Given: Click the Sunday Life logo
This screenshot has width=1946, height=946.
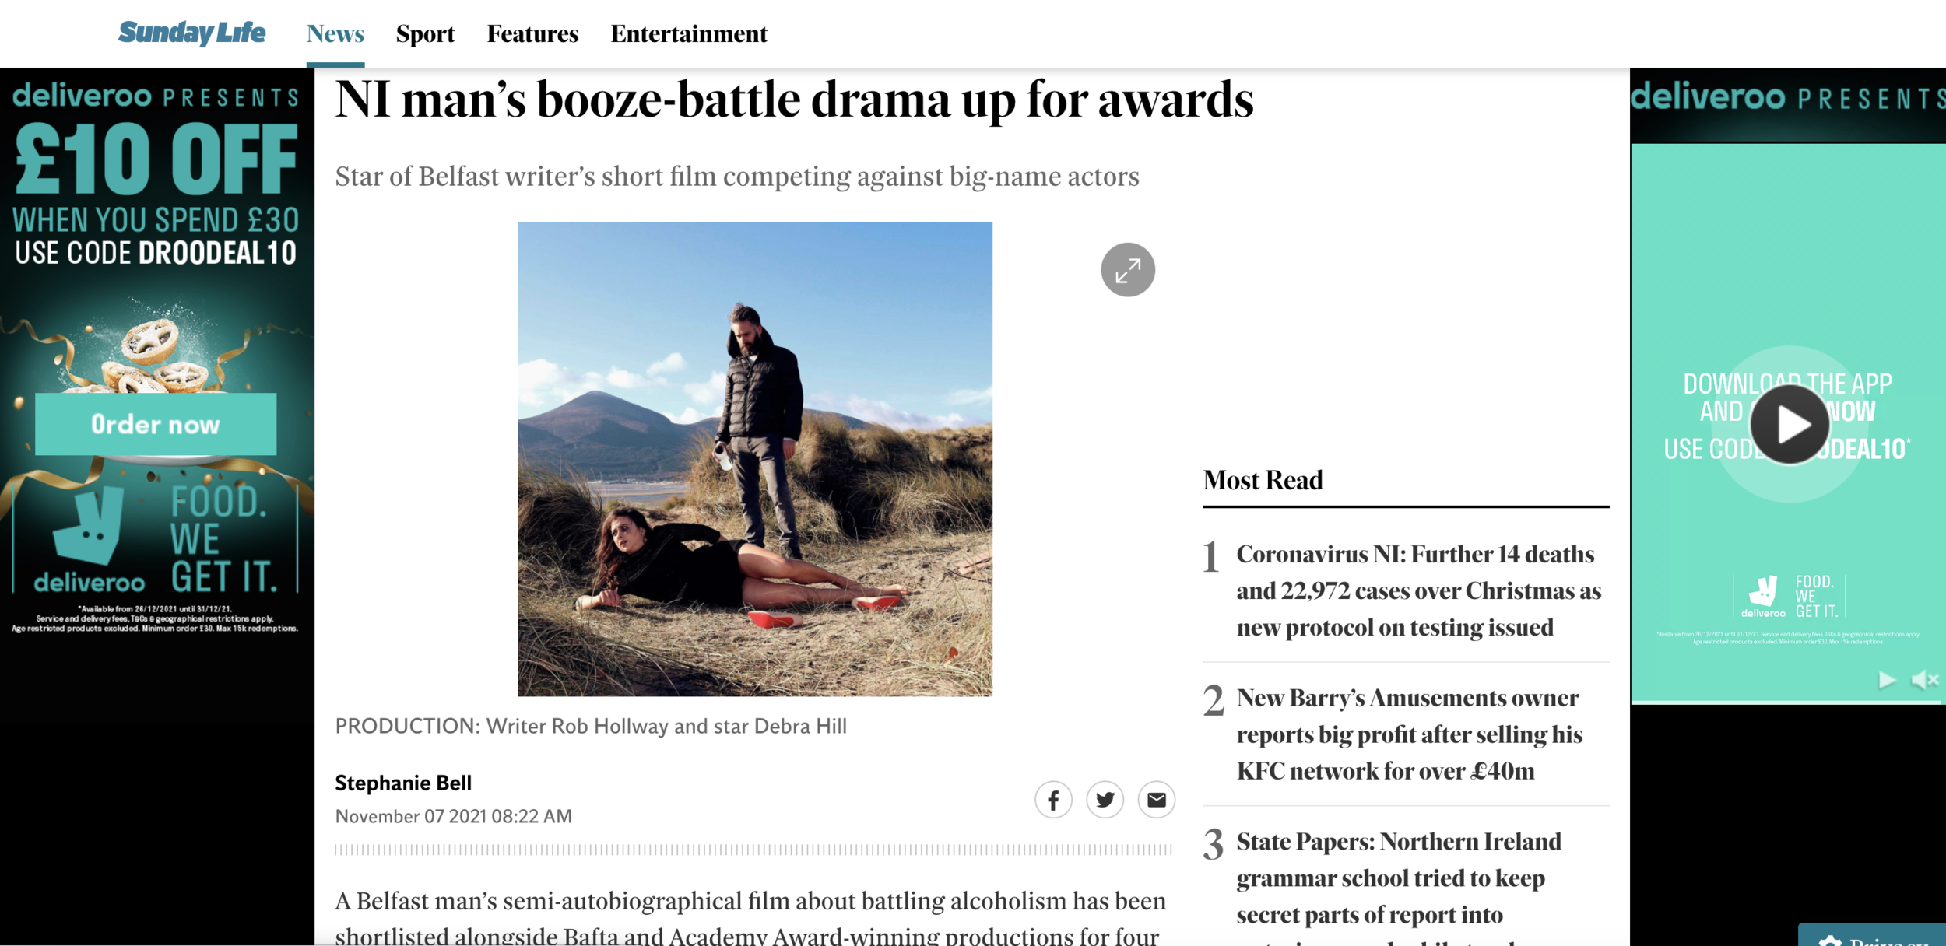Looking at the screenshot, I should point(191,33).
